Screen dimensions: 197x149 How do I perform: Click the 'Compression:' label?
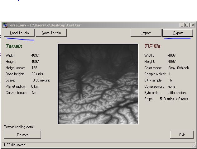[x=154, y=86]
